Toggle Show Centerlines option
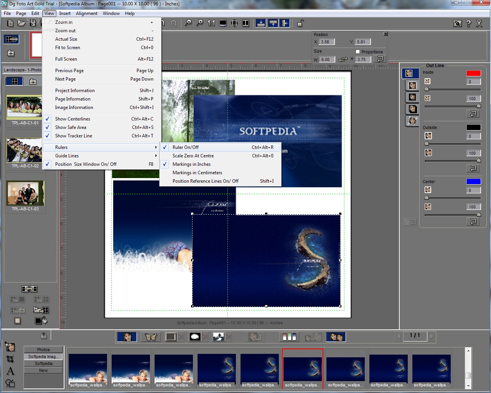This screenshot has width=491, height=393. (102, 119)
